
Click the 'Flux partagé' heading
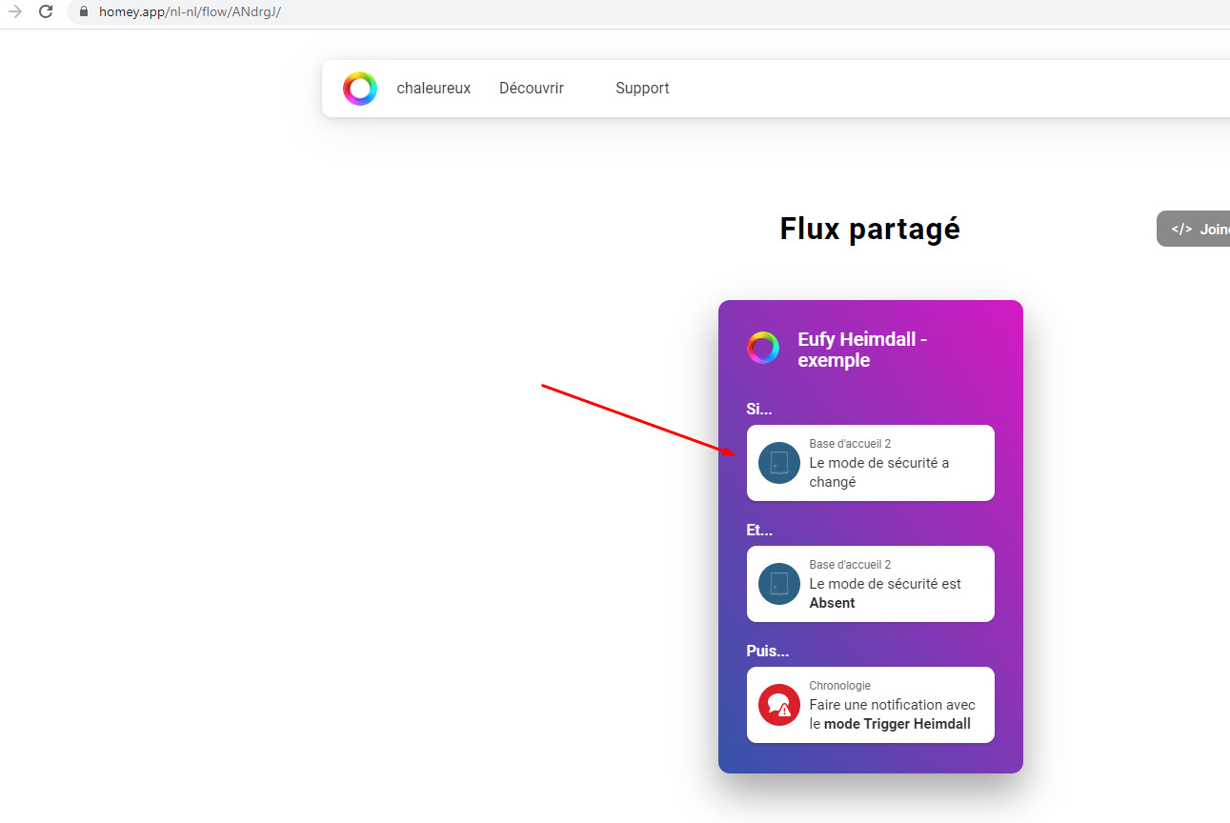pos(870,229)
